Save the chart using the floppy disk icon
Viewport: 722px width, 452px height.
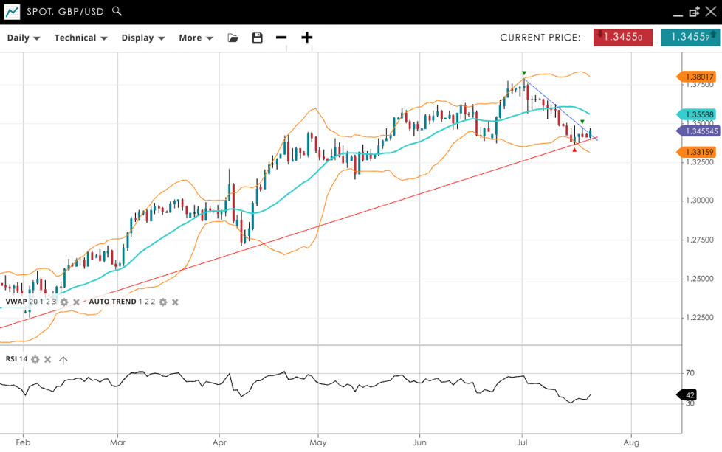pyautogui.click(x=257, y=38)
